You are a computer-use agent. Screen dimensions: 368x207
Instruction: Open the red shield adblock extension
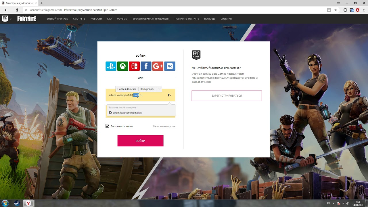(358, 10)
